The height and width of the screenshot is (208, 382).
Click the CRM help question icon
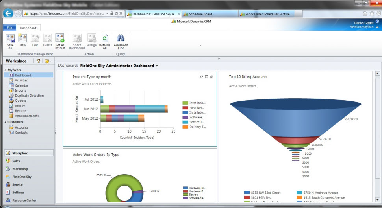377,21
